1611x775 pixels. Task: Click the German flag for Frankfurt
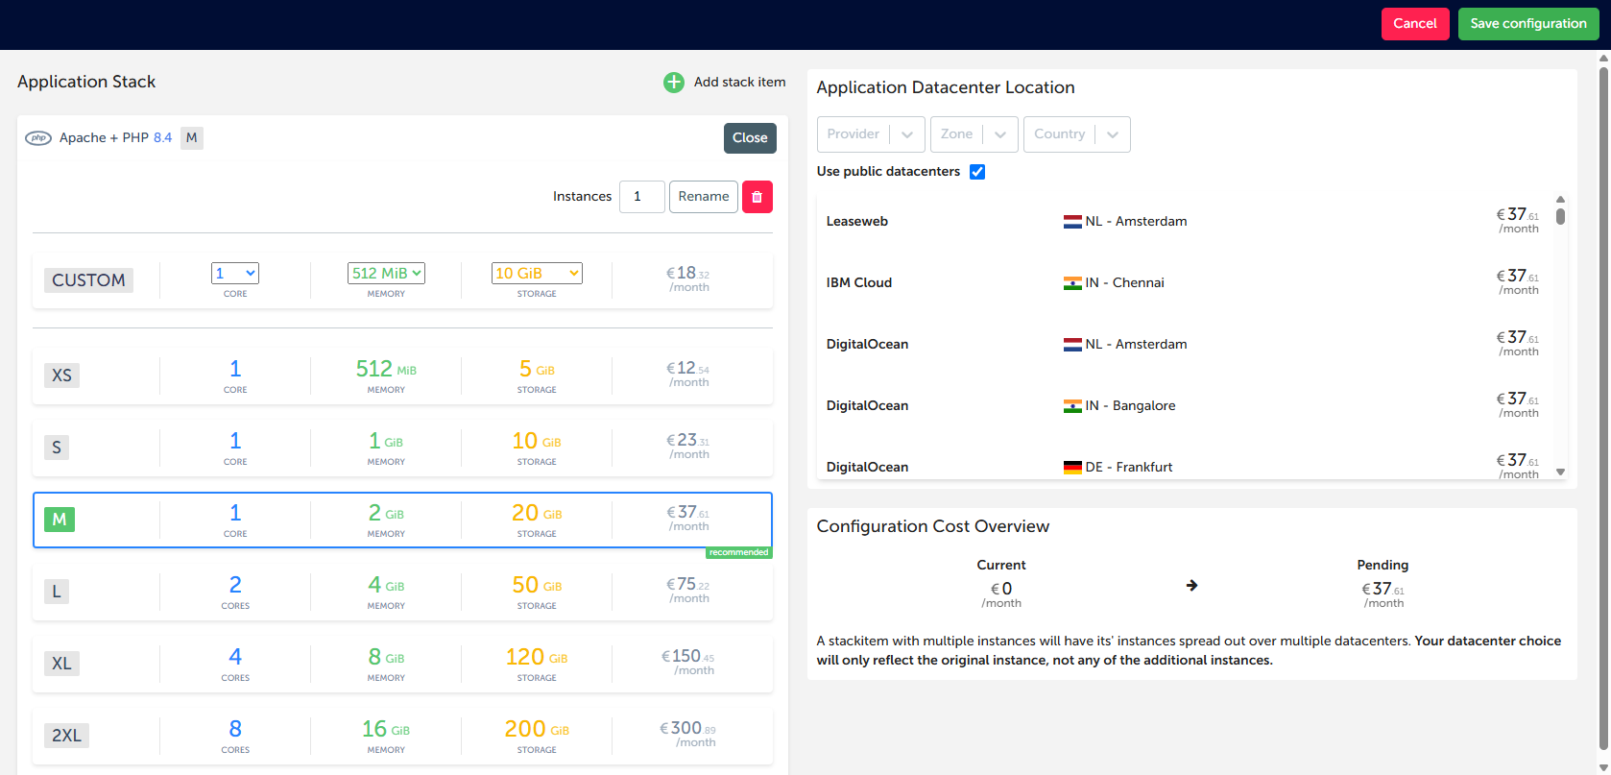click(x=1072, y=468)
